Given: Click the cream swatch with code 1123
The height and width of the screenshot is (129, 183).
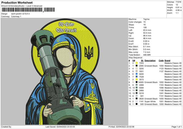Looking at the screenshot, I should click(x=137, y=68).
